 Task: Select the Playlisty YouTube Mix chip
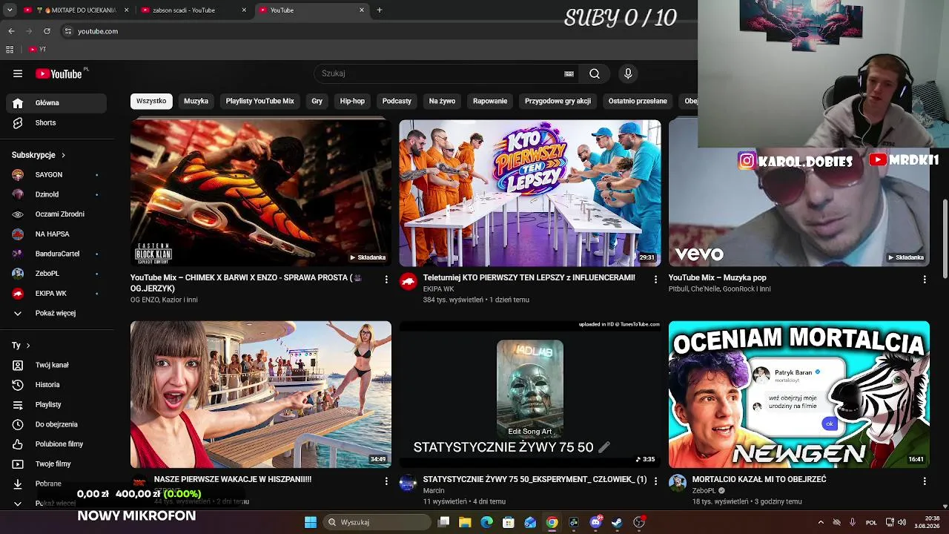[x=260, y=101]
